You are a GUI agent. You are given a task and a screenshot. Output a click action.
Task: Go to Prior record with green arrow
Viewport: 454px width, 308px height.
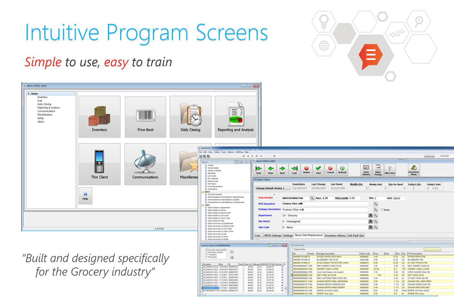coord(271,170)
